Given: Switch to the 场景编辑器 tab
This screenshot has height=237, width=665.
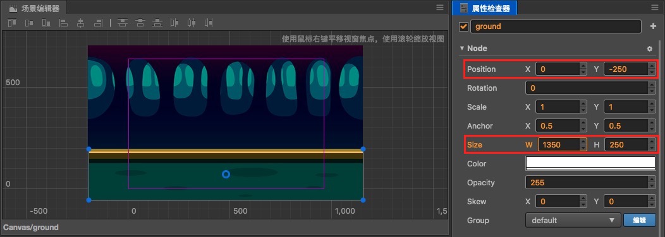Looking at the screenshot, I should click(x=35, y=8).
